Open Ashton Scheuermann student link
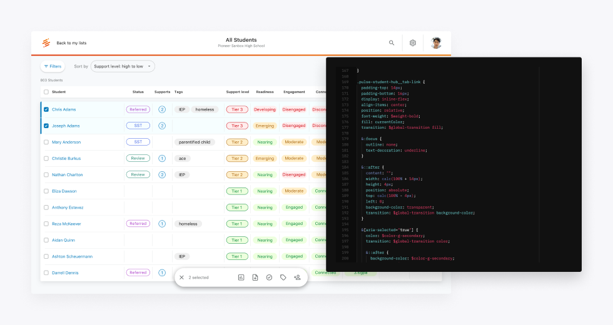613x325 pixels. [73, 257]
